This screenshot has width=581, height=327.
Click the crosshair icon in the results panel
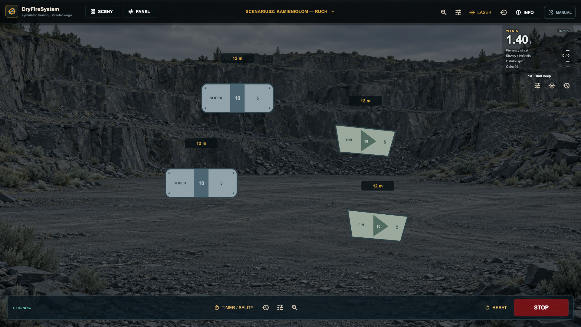pyautogui.click(x=552, y=86)
